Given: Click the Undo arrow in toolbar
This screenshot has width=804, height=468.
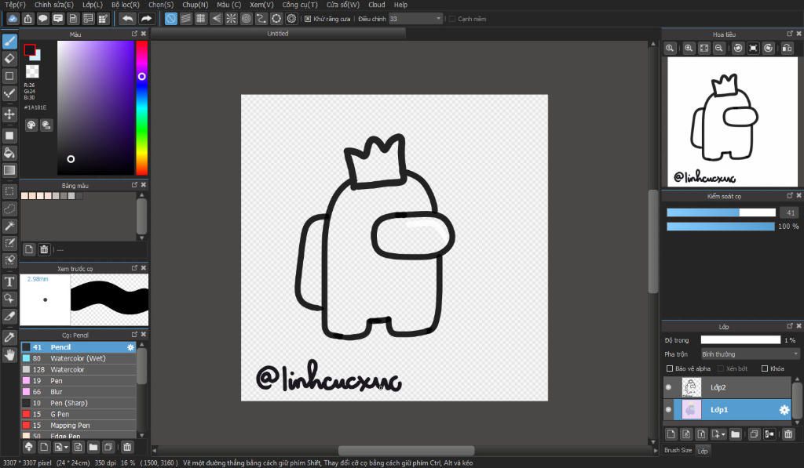Looking at the screenshot, I should click(127, 19).
